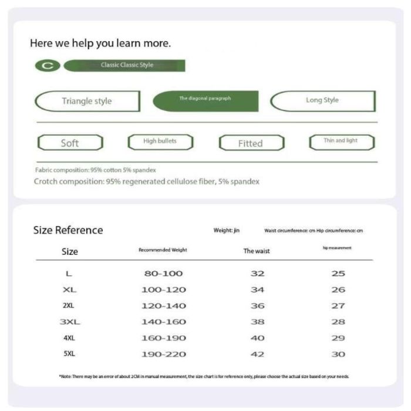Image resolution: width=411 pixels, height=411 pixels.
Task: Select the 3XL size row
Action: 69,322
